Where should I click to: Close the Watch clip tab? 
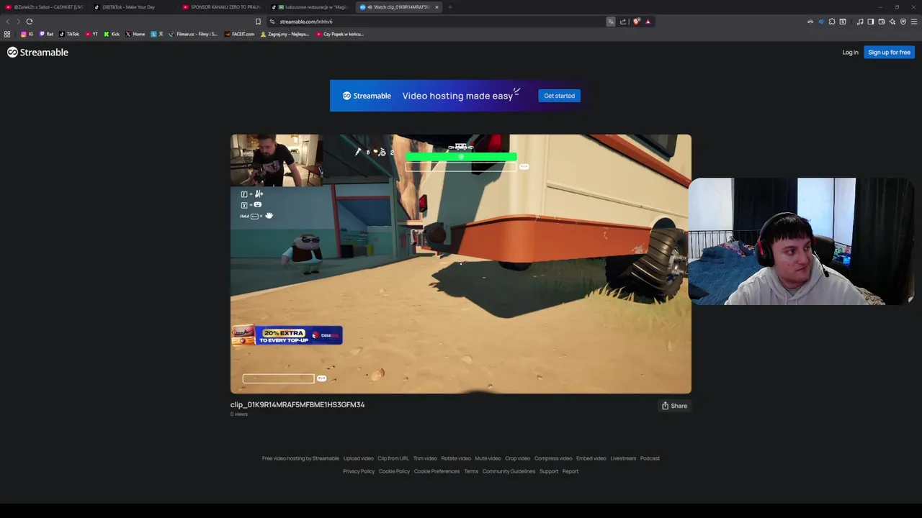(437, 7)
